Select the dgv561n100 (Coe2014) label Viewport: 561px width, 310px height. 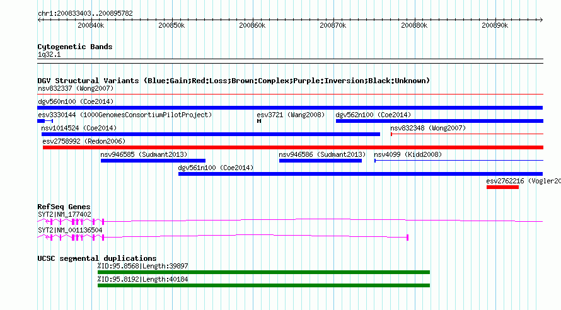(216, 168)
